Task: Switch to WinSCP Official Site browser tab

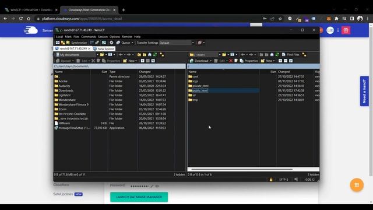Action: tap(31, 10)
